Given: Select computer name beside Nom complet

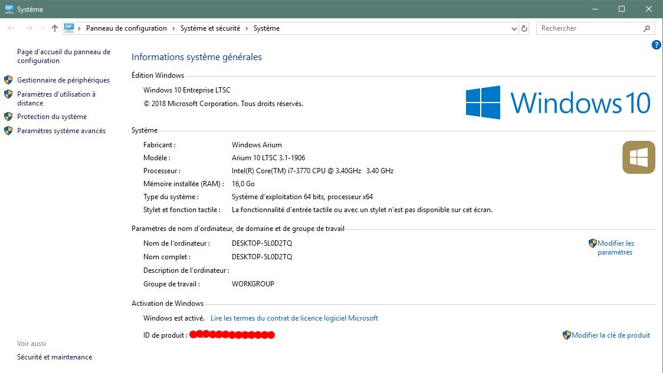Looking at the screenshot, I should pos(262,257).
